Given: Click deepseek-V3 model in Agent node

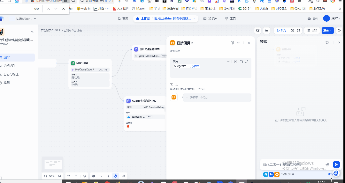Looking at the screenshot, I should coord(145,117).
